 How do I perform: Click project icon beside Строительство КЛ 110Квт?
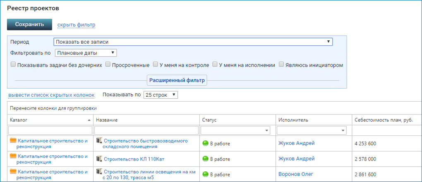pyautogui.click(x=98, y=159)
